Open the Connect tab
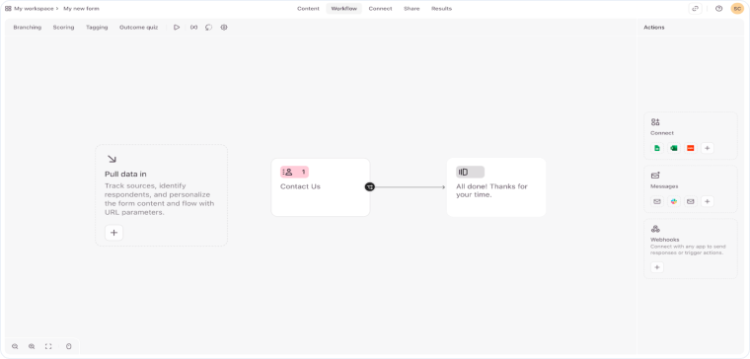This screenshot has width=750, height=359. (380, 9)
